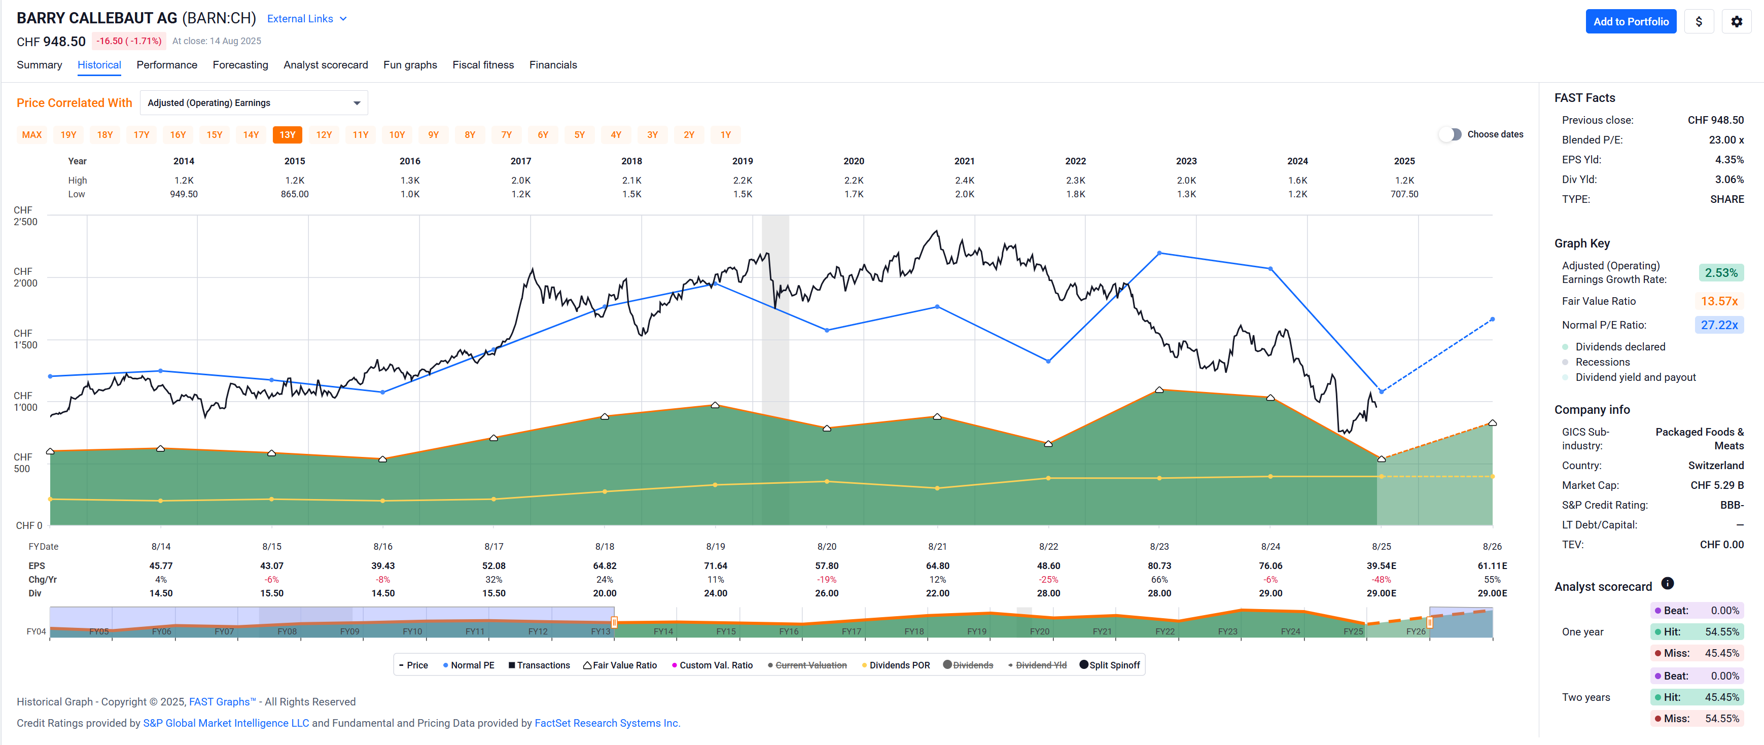Click left handle of timeline range slider

(x=614, y=622)
